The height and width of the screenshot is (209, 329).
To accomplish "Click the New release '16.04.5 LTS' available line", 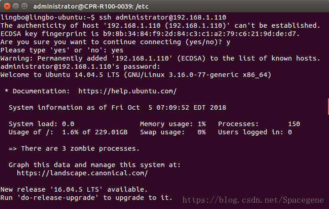I will 74,189.
